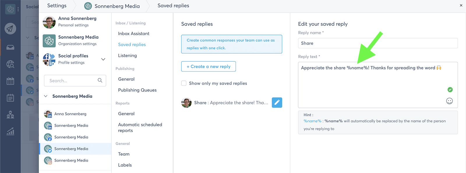Open the listening globe search icon

(x=10, y=64)
